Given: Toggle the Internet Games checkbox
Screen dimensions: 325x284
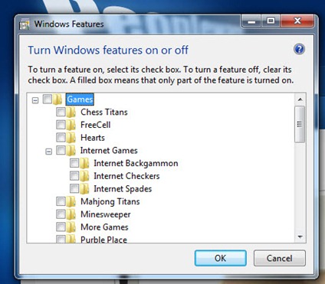Looking at the screenshot, I should click(x=61, y=150).
